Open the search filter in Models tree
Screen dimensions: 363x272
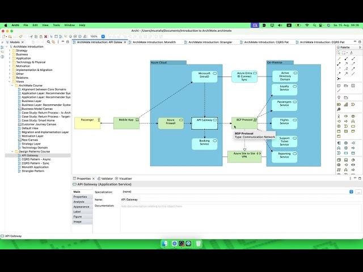[49, 42]
